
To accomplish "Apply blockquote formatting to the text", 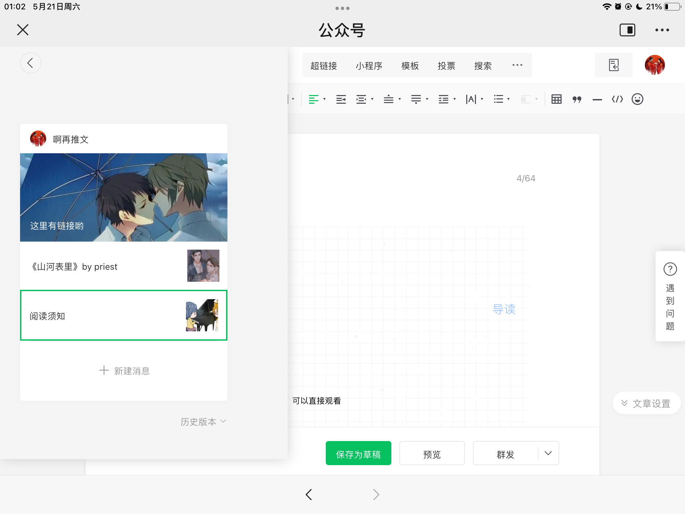I will (x=577, y=99).
